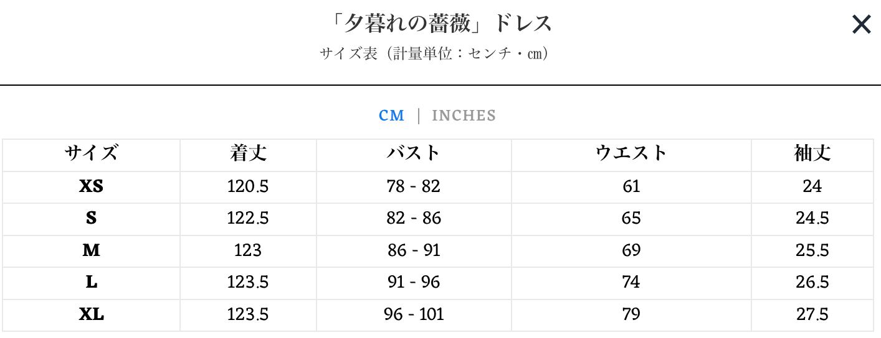
Task: Click the サイズ表 unit subtitle text
Action: [x=434, y=53]
